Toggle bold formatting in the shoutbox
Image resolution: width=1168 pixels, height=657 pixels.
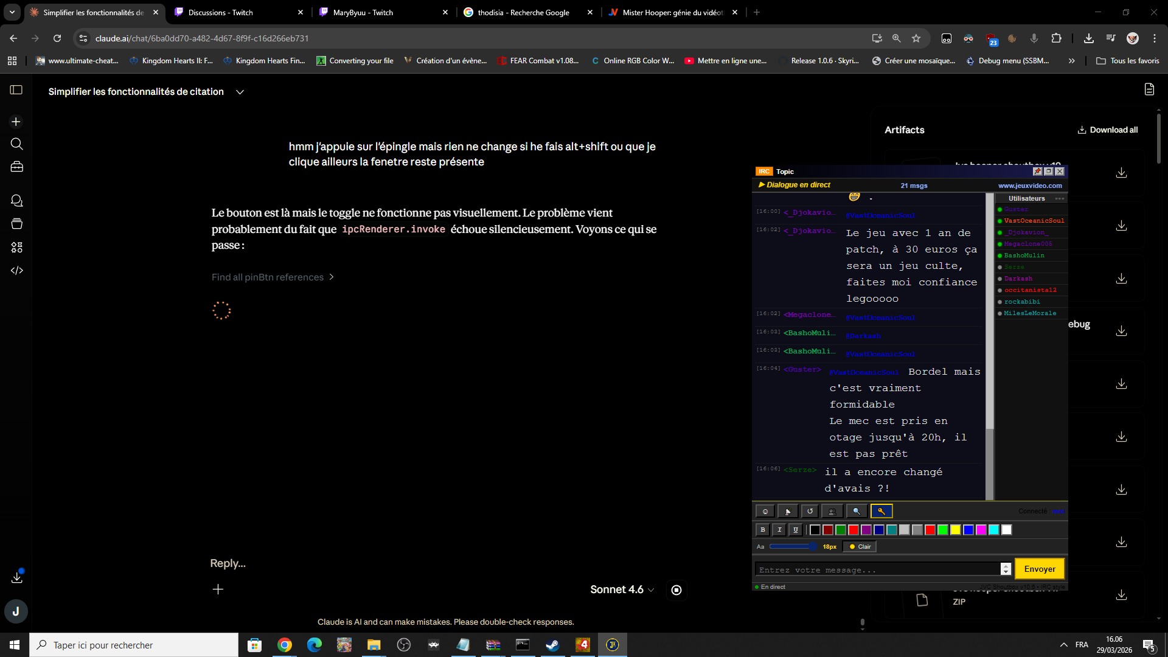point(763,530)
